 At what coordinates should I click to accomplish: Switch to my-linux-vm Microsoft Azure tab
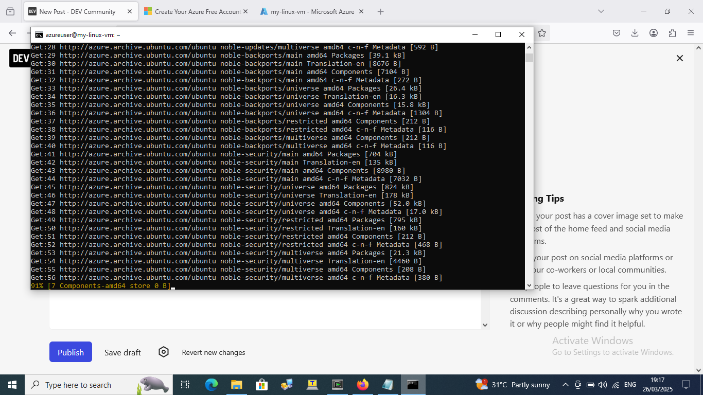click(312, 11)
